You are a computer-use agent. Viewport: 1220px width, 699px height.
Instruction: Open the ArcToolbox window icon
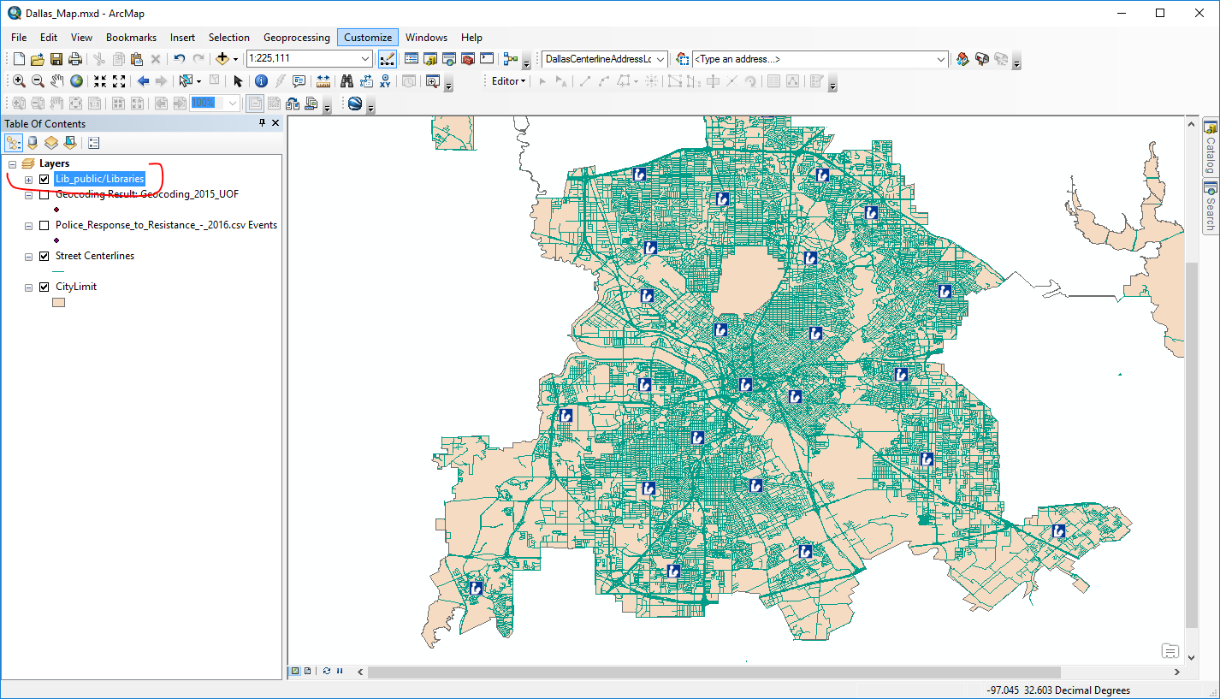[x=468, y=59]
